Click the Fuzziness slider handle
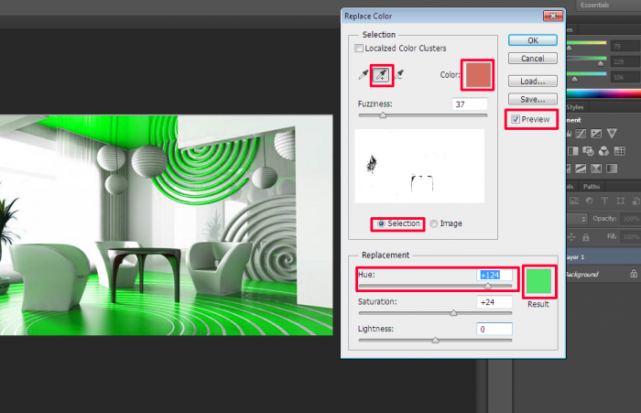The height and width of the screenshot is (413, 641). [x=383, y=115]
